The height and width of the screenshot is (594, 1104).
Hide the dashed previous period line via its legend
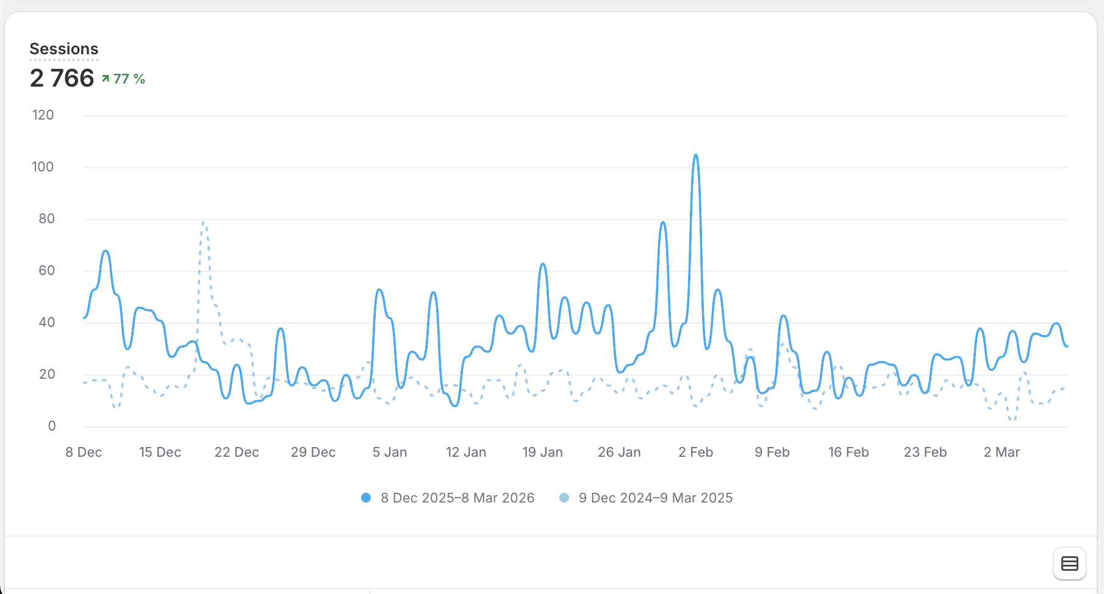coord(655,498)
